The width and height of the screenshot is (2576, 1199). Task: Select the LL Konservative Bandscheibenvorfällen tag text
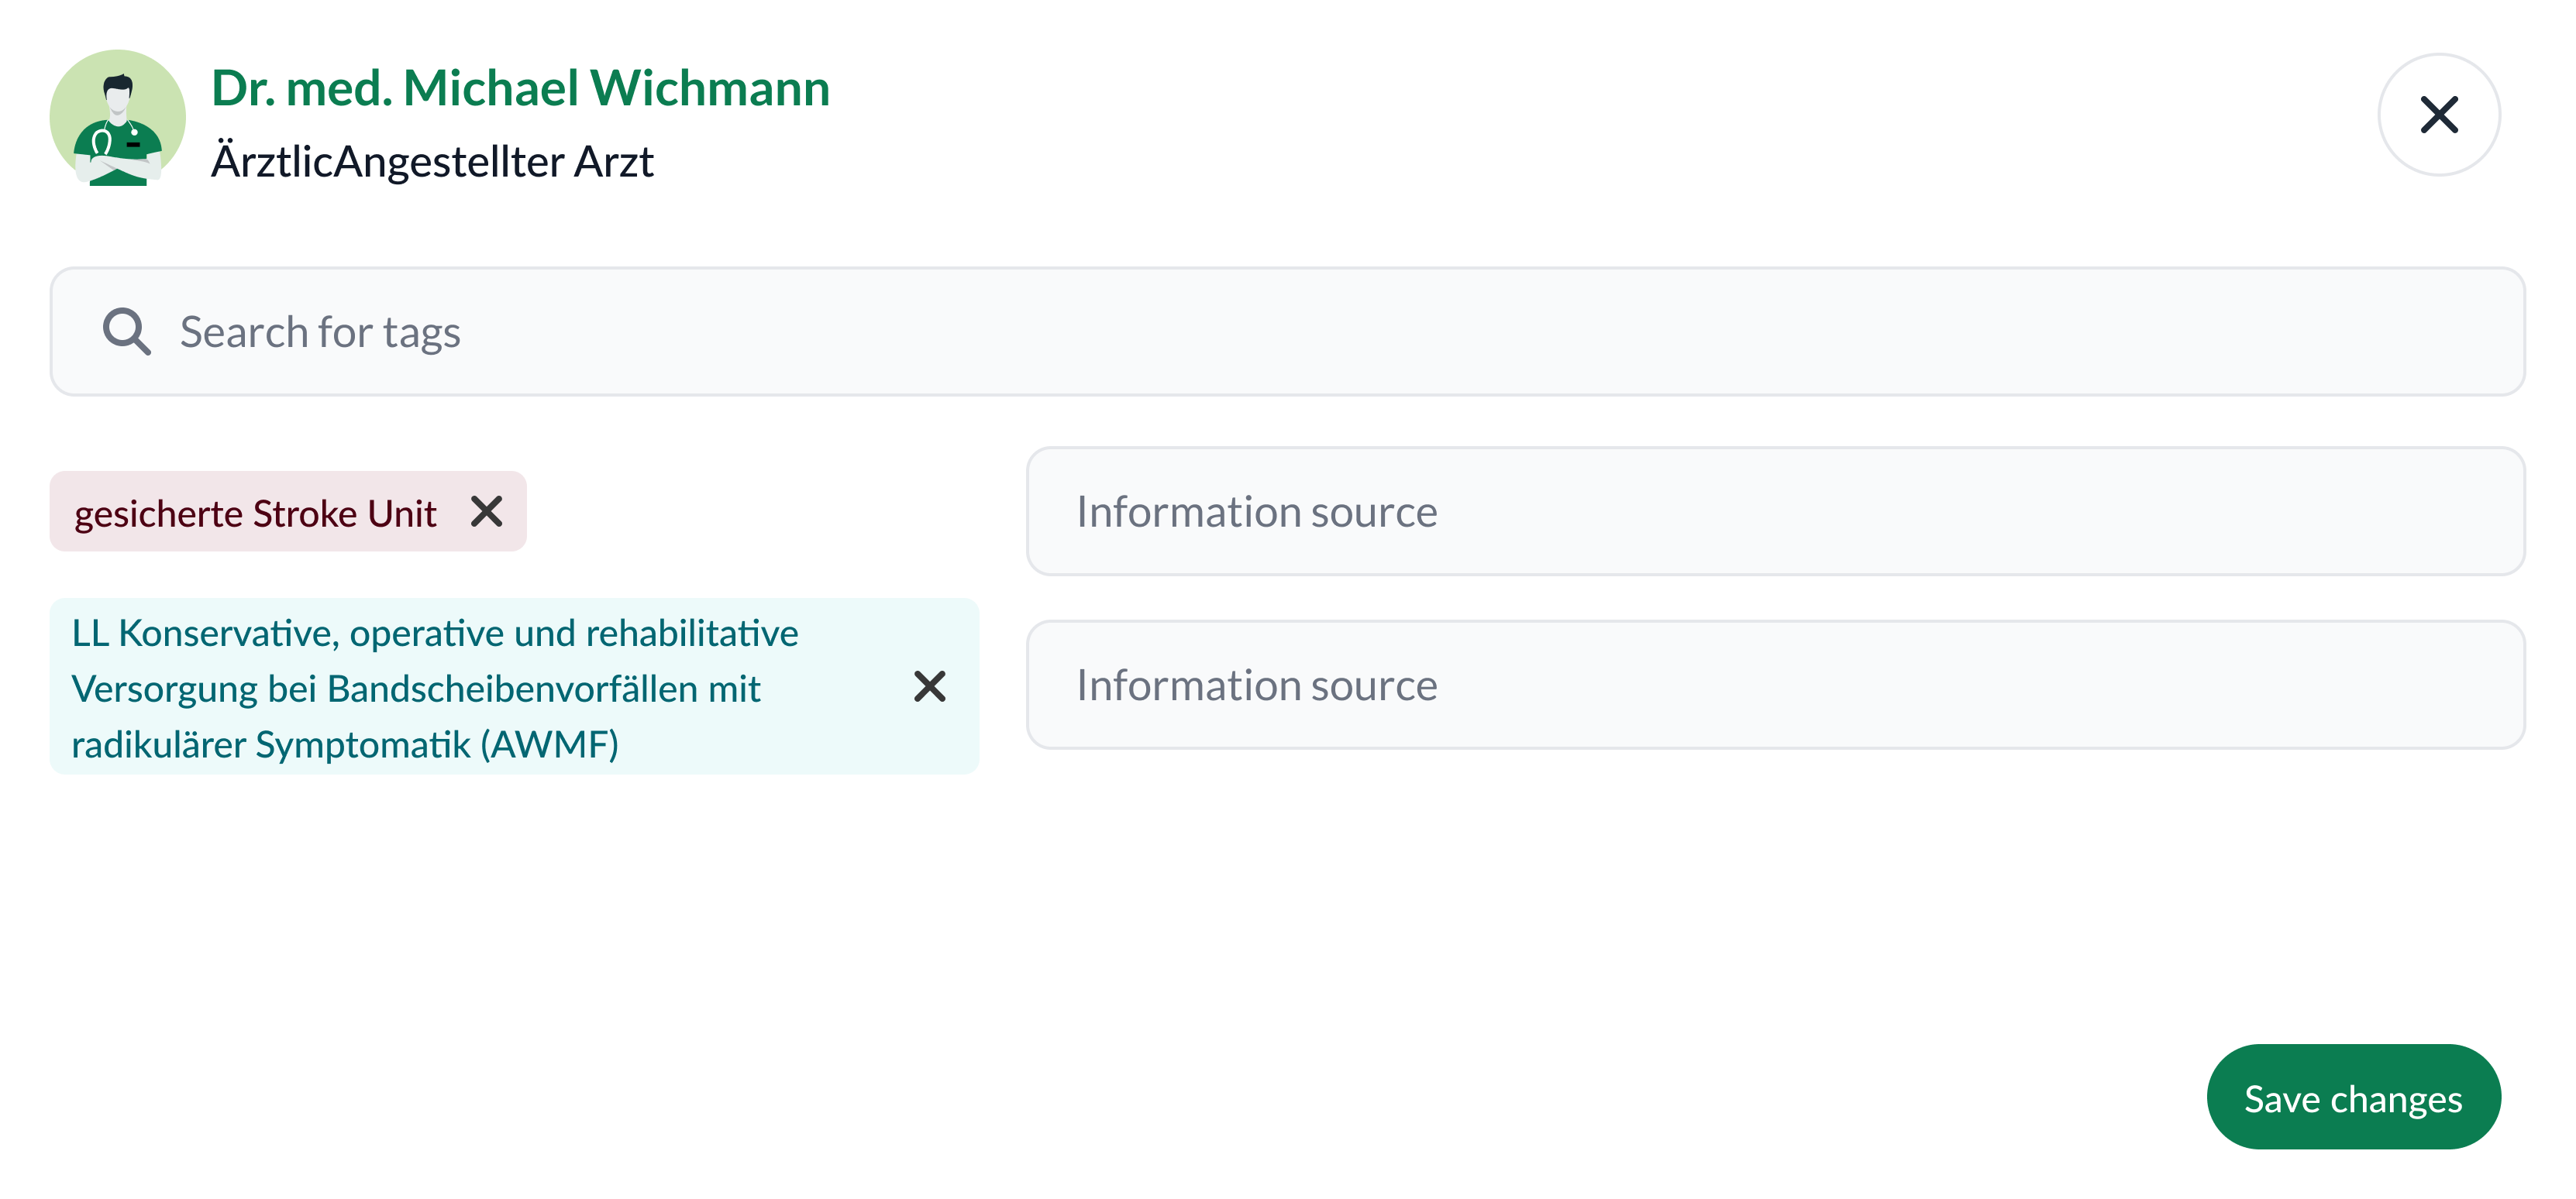click(x=435, y=689)
